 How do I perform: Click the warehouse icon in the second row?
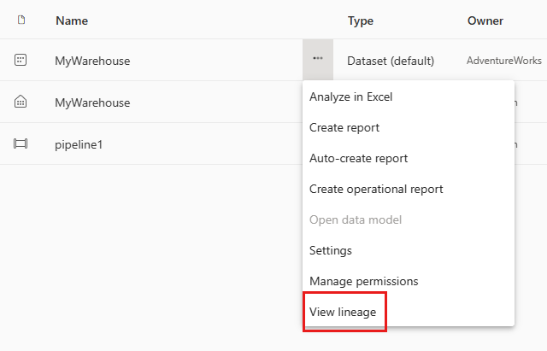pos(21,102)
